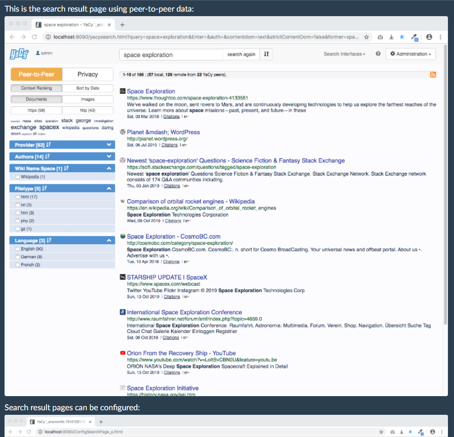This screenshot has height=437, width=454.
Task: Click the page vertical scrollbar
Action: click(x=445, y=185)
